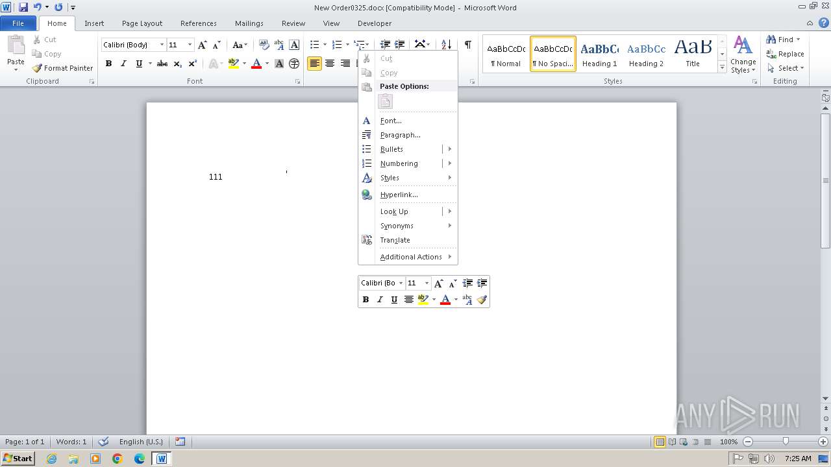
Task: Open Find dropdown arrow
Action: [x=798, y=40]
